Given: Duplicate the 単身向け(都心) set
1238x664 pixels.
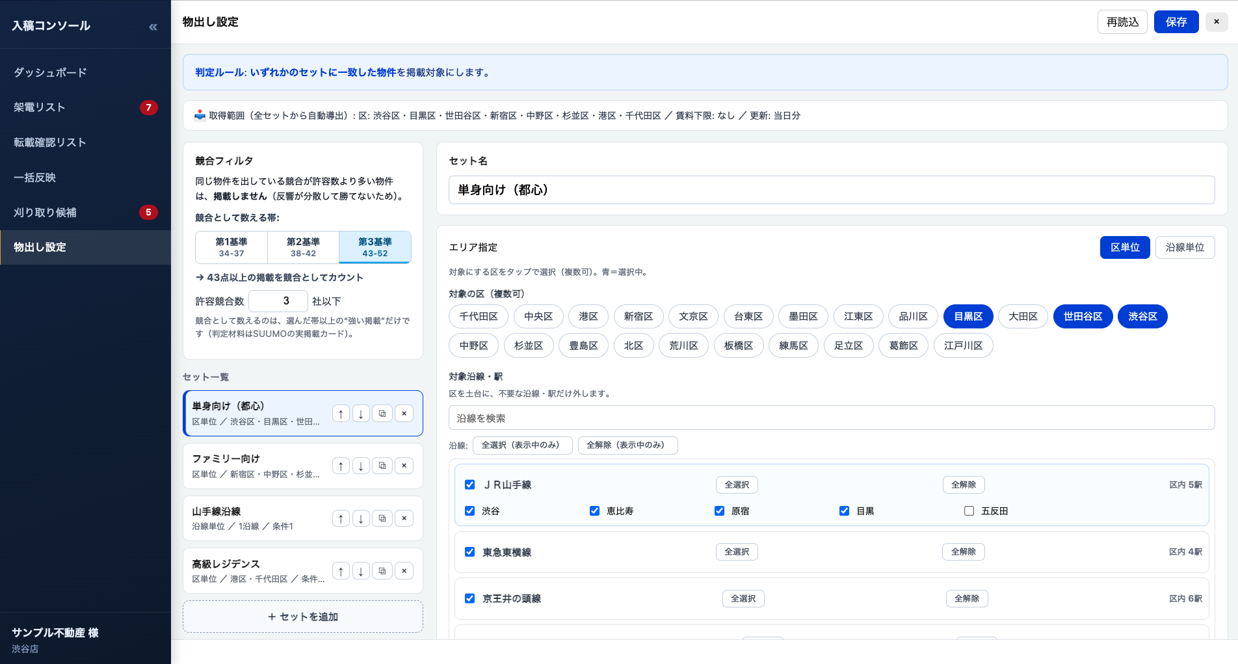Looking at the screenshot, I should (x=382, y=414).
